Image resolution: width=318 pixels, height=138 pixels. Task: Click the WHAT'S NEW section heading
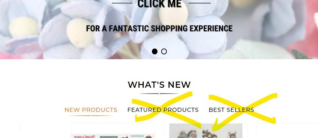(x=159, y=85)
